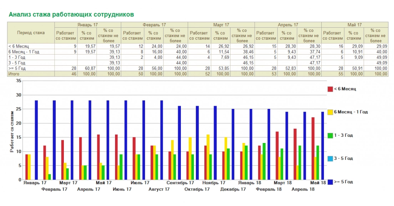Image resolution: width=394 pixels, height=206 pixels.
Task: Click the chart x-axis label 'Май 18'
Action: [x=318, y=183]
